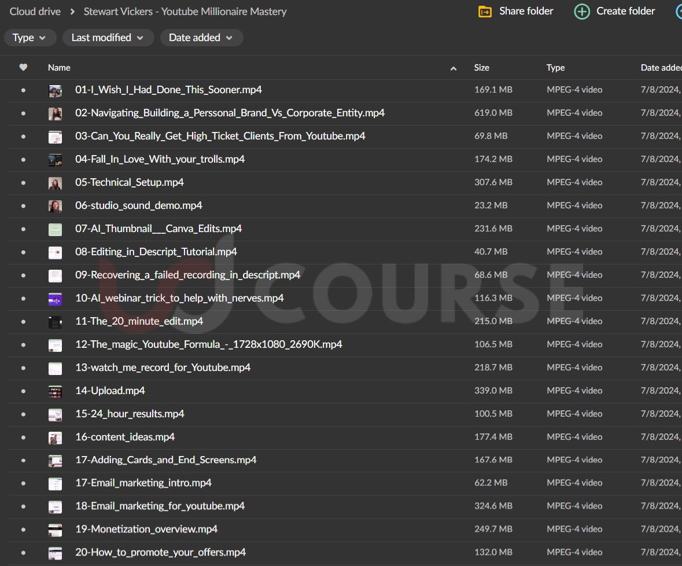Screen dimensions: 682x566
Task: Click the file icon for 10-AI_webinar_trick_to_help_with_nerves.mp4
Action: (x=55, y=299)
